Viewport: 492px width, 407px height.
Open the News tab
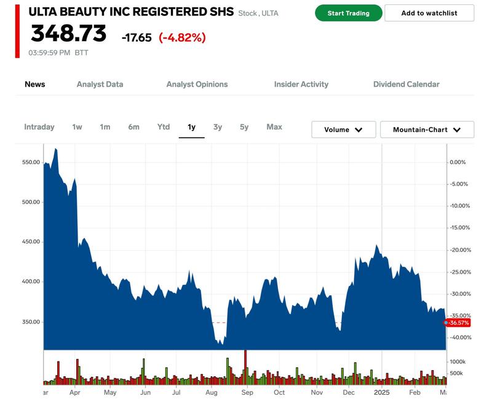[35, 84]
